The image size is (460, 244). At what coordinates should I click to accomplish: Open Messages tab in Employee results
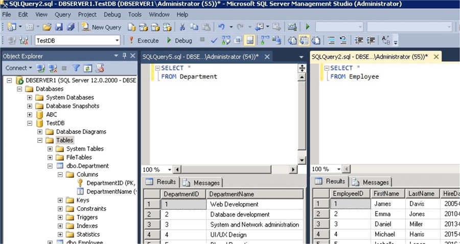371,182
